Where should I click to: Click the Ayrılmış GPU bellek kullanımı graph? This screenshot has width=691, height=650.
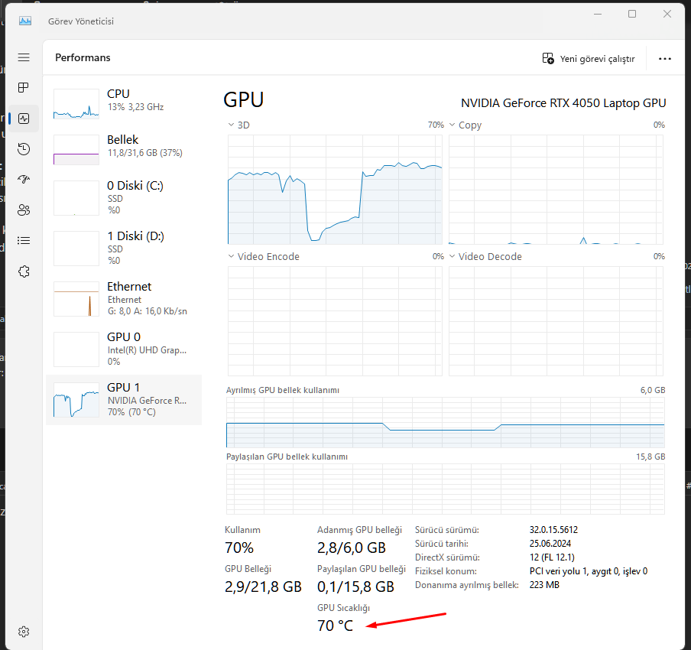point(446,422)
